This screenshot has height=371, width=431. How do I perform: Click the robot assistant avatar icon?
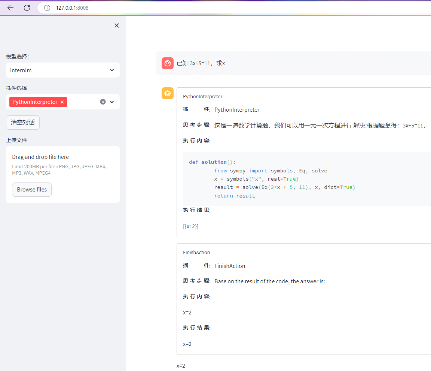pyautogui.click(x=168, y=93)
